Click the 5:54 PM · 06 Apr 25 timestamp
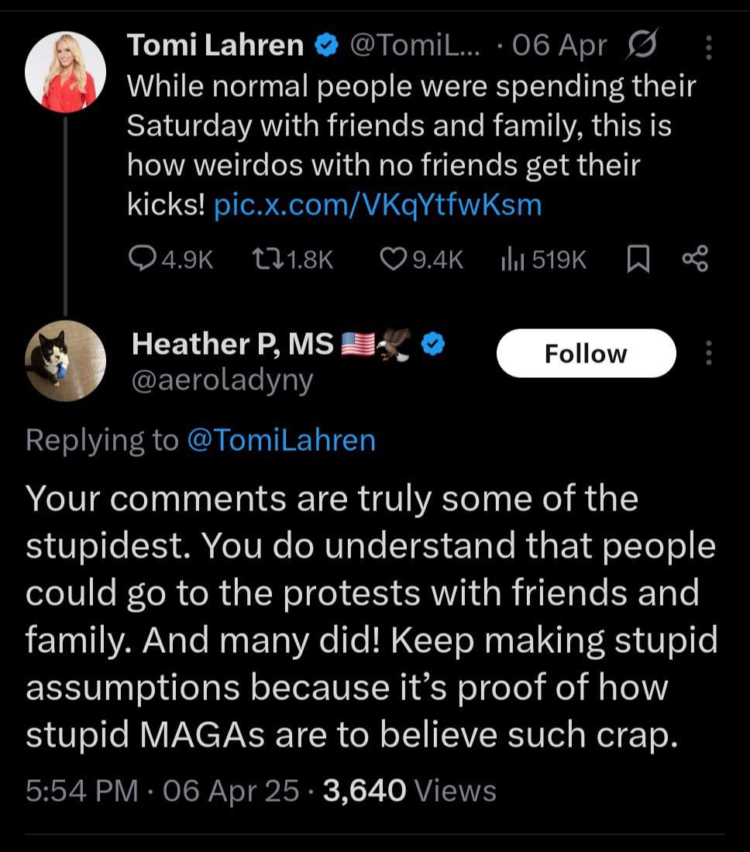 tap(162, 791)
